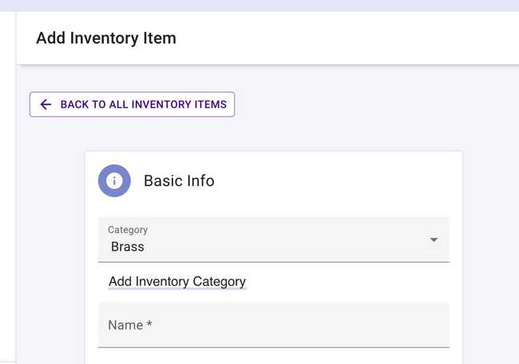Viewport: 519px width, 364px height.
Task: Click the Add Inventory Item page title
Action: (x=106, y=38)
